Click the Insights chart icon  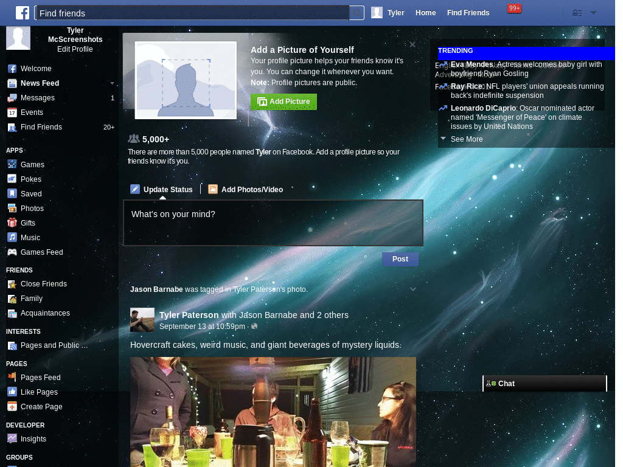[12, 439]
